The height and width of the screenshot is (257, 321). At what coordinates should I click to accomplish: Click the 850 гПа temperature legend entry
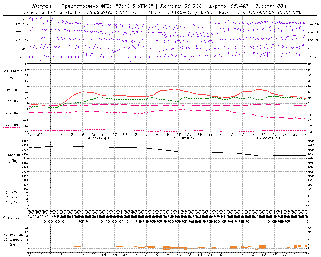coord(12,102)
